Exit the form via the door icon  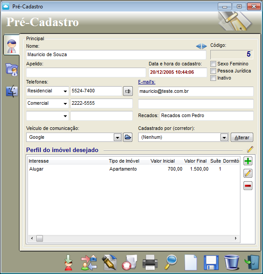click(x=252, y=263)
